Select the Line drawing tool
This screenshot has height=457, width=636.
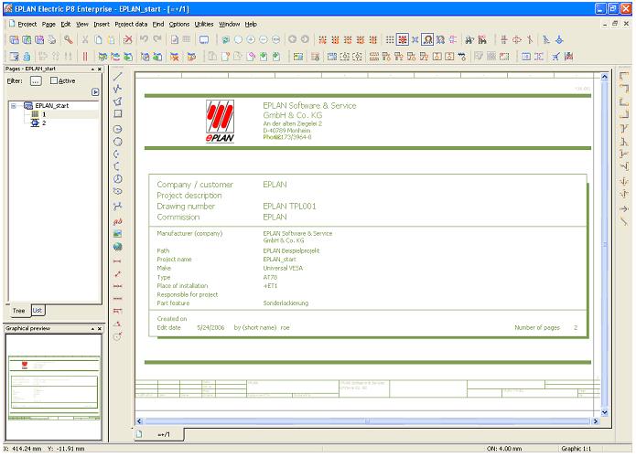pyautogui.click(x=118, y=76)
